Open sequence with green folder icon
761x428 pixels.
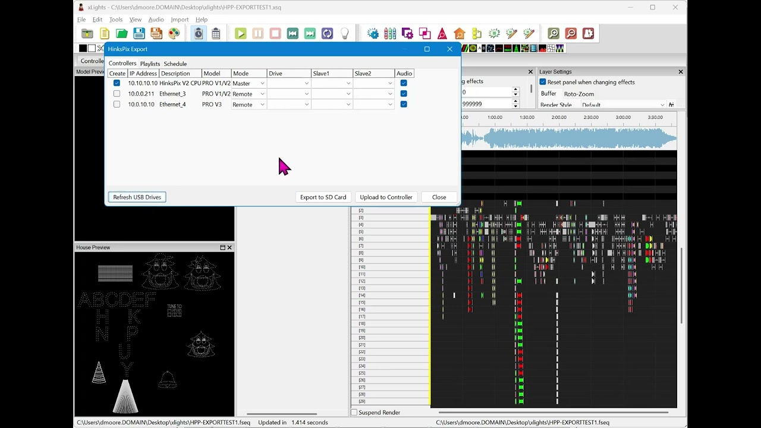pyautogui.click(x=122, y=34)
